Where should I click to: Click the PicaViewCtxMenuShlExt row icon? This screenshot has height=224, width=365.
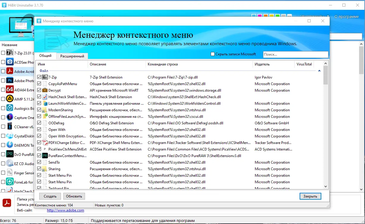[x=45, y=149]
